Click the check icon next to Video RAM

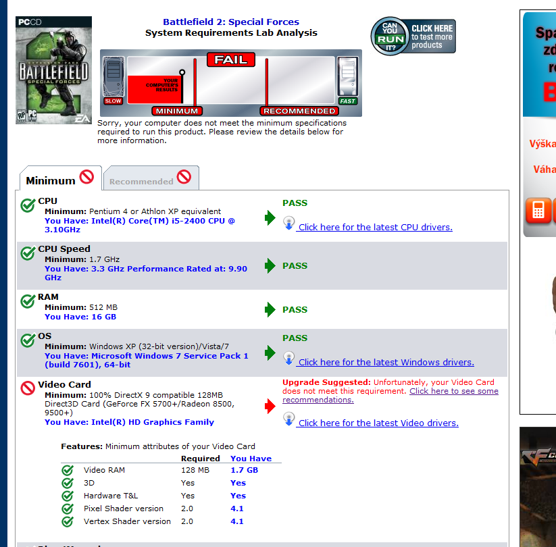[68, 471]
